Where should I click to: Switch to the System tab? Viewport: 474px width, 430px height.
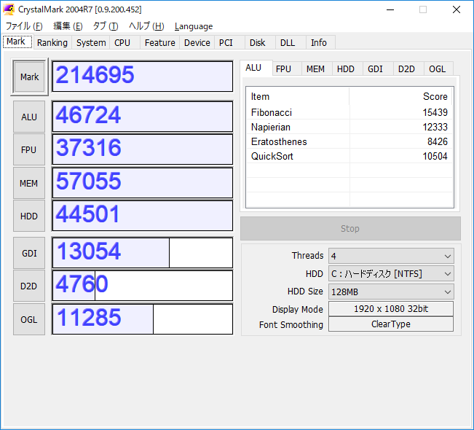pyautogui.click(x=91, y=43)
